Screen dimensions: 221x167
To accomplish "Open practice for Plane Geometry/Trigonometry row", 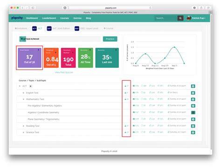I will 193,119.
